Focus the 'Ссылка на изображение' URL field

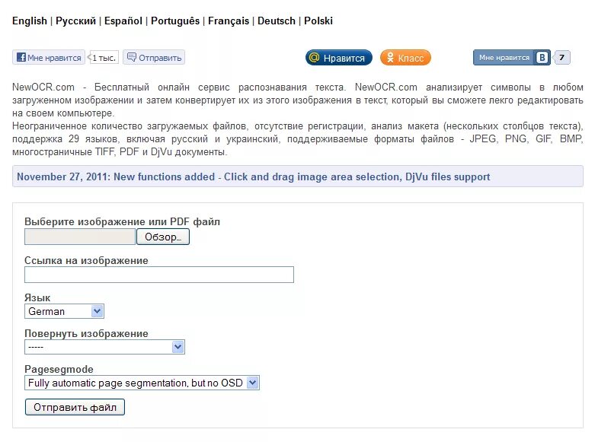[x=159, y=275]
